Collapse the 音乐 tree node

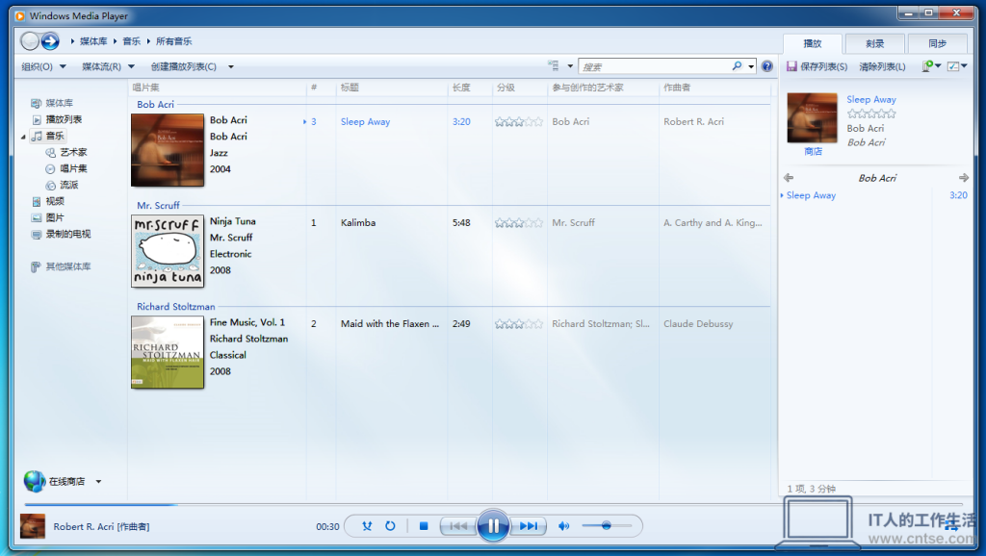click(23, 137)
